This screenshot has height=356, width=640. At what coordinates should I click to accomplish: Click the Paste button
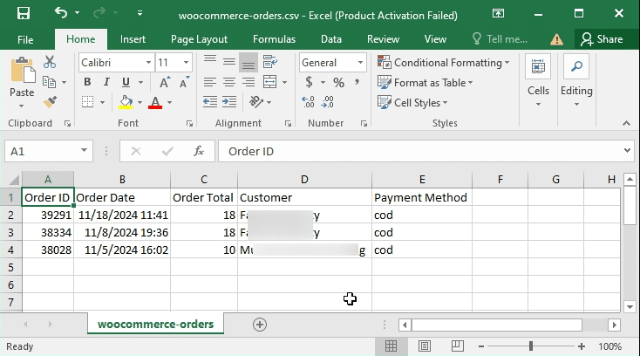(x=22, y=83)
